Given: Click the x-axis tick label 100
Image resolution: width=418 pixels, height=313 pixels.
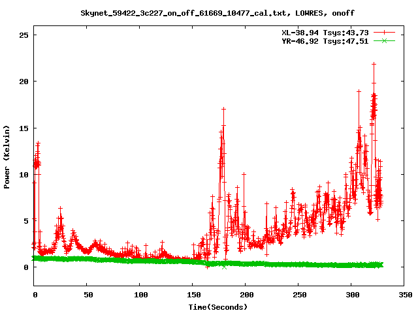Looking at the screenshot, I should 141,295.
